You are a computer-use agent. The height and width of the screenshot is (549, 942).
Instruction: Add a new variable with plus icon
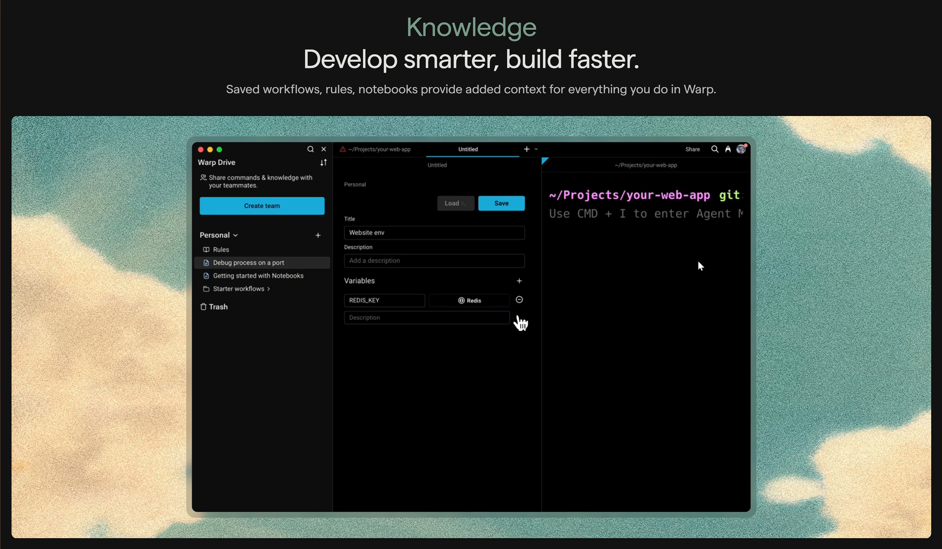click(x=519, y=281)
